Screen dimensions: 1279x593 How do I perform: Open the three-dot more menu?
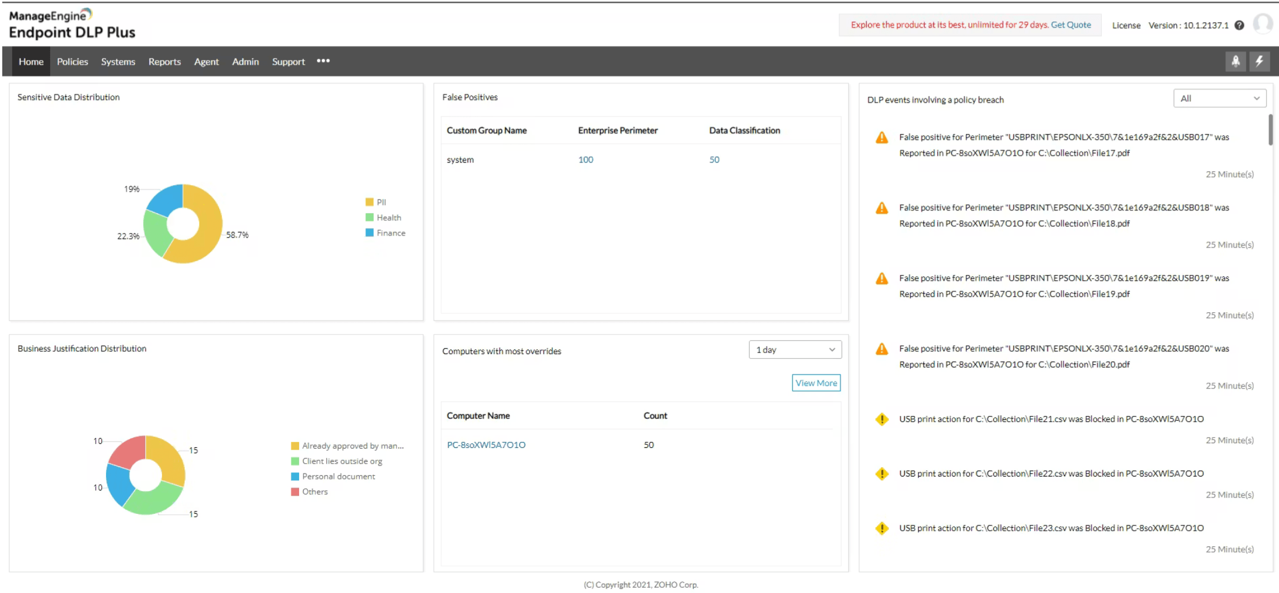coord(323,61)
